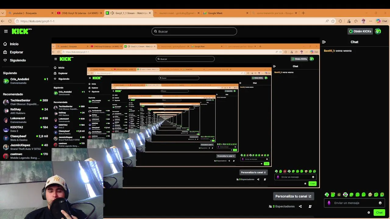Open ItsShay recommended channel
390x219 pixels.
25,111
